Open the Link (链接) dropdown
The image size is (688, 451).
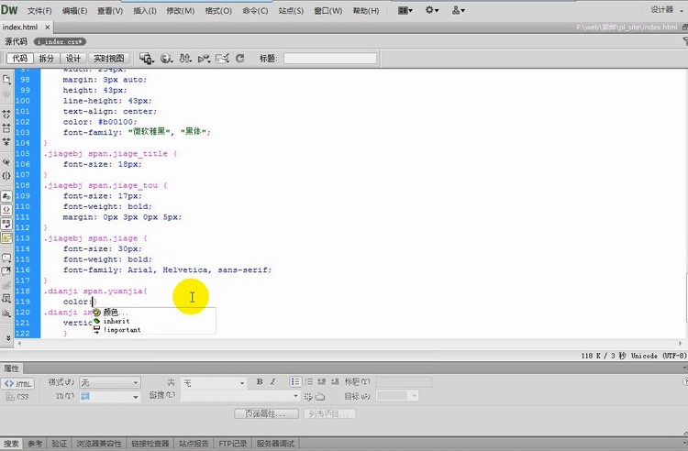pos(240,396)
